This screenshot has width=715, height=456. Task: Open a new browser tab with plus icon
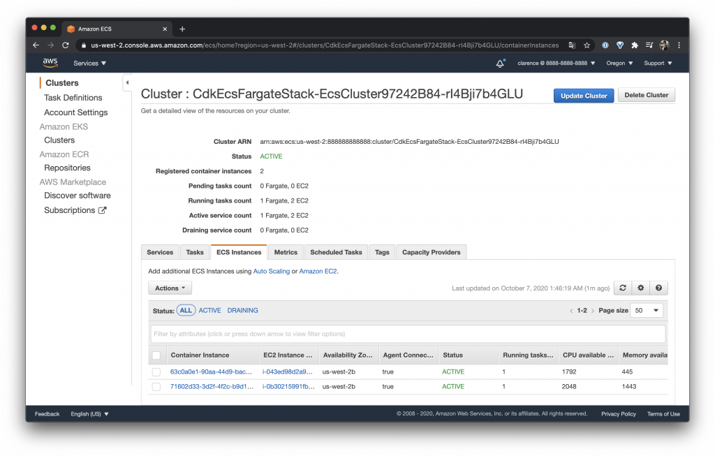point(182,29)
